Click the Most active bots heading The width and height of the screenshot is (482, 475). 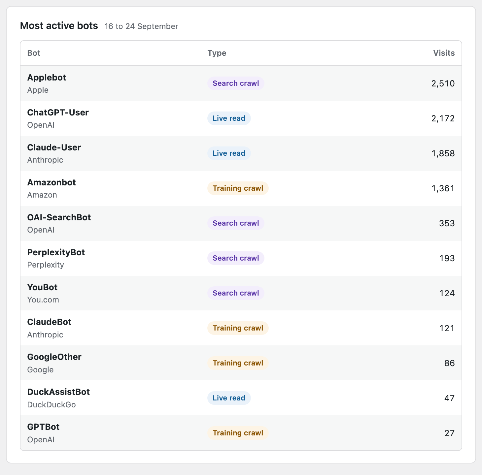(x=59, y=26)
